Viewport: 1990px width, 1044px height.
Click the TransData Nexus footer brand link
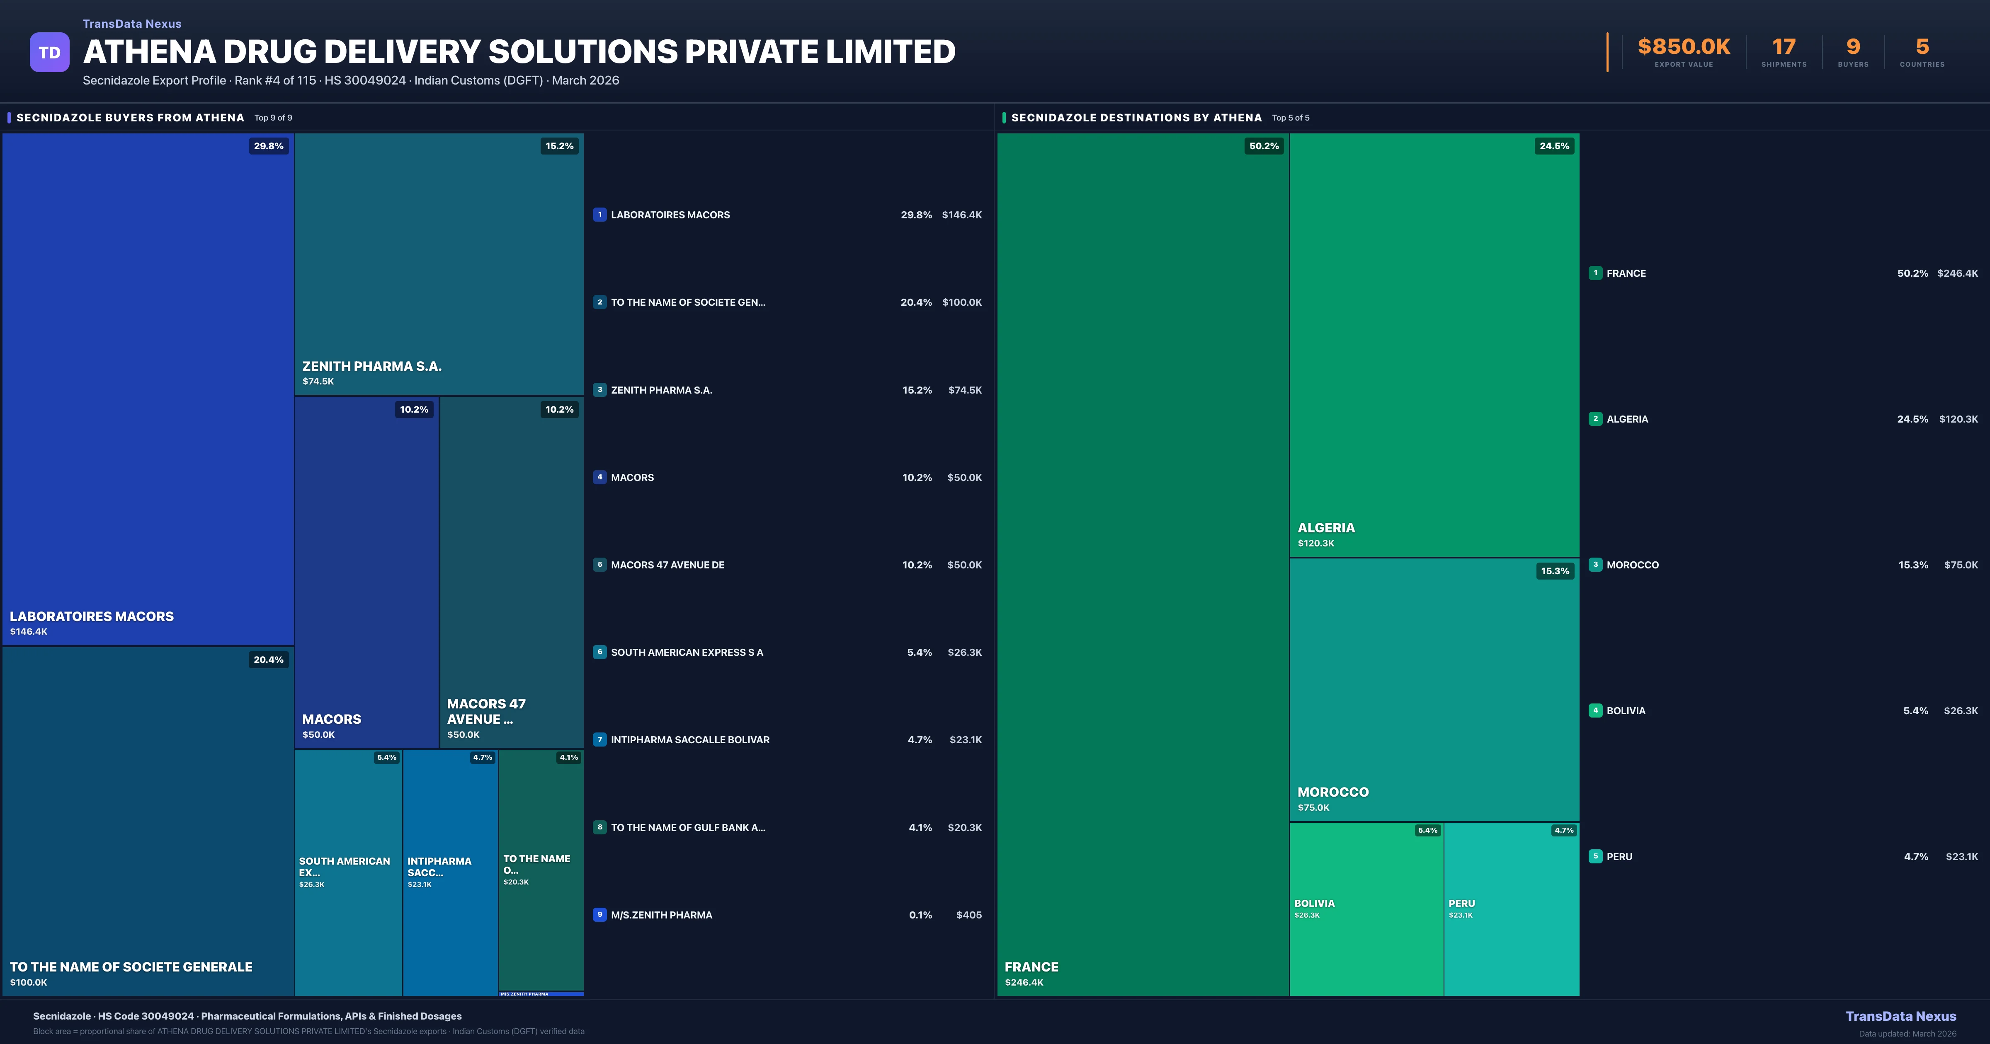pyautogui.click(x=1900, y=1016)
